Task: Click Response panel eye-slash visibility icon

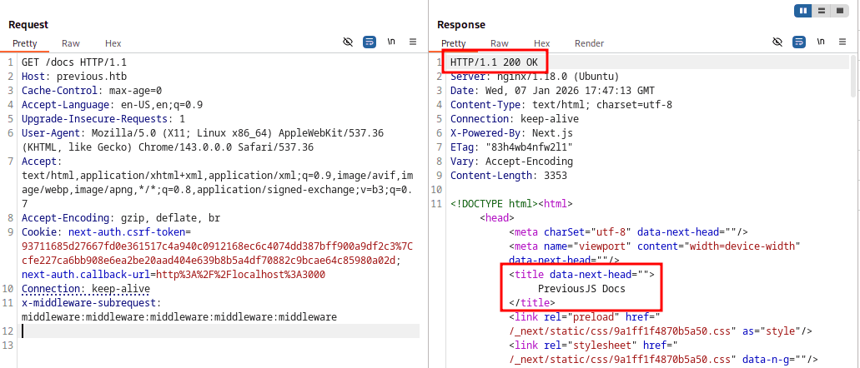Action: coord(777,42)
